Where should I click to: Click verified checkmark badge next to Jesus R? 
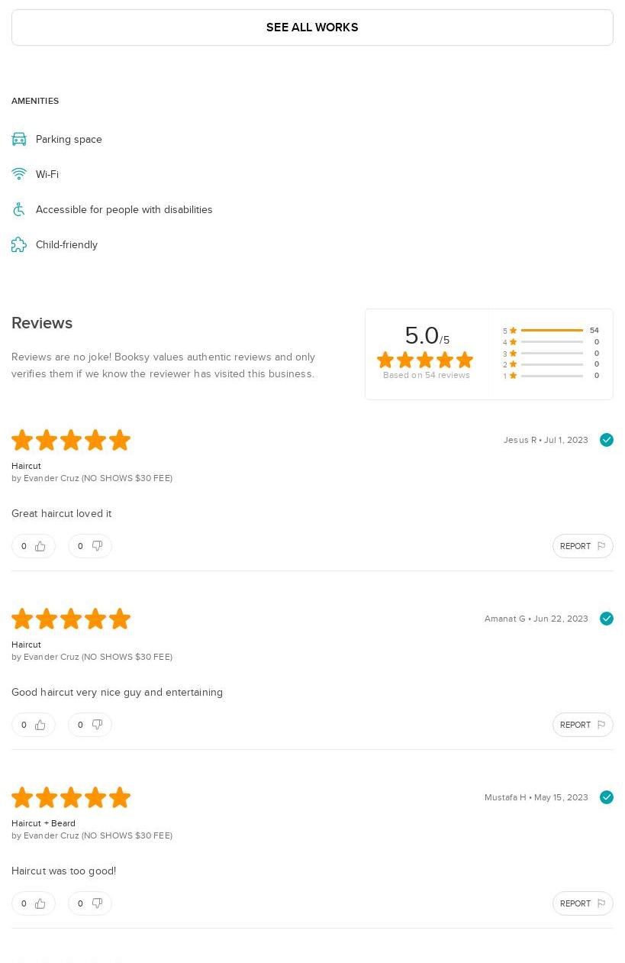607,440
